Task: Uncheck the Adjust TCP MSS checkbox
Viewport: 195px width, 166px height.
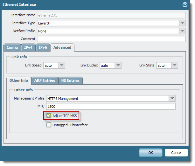Action: [x=49, y=115]
